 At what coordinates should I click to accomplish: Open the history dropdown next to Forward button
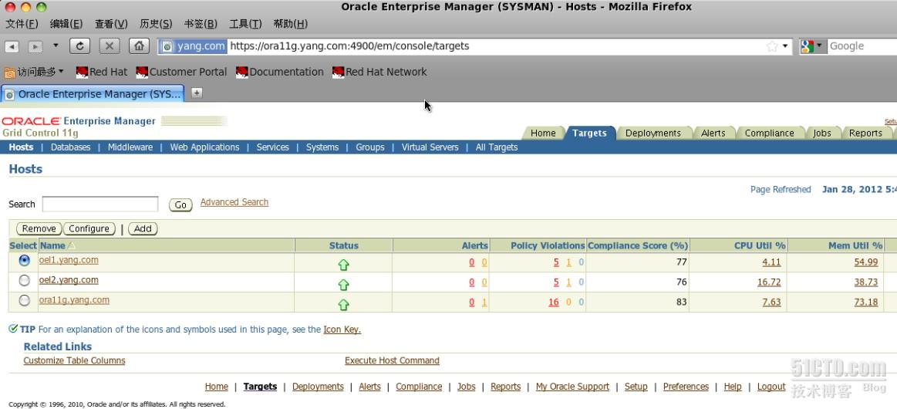[56, 46]
